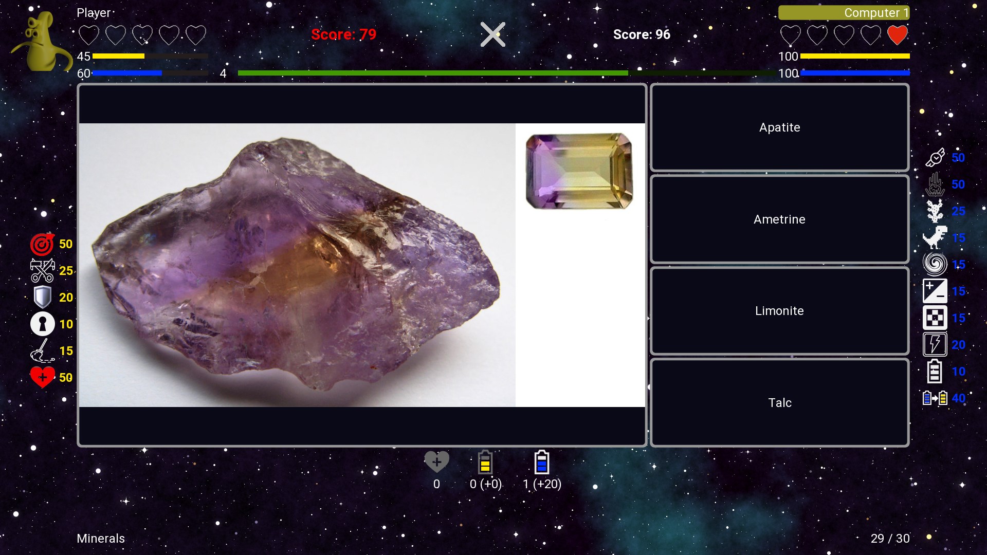Screen dimensions: 987x555
Task: Activate the red target power-up
Action: pyautogui.click(x=42, y=244)
